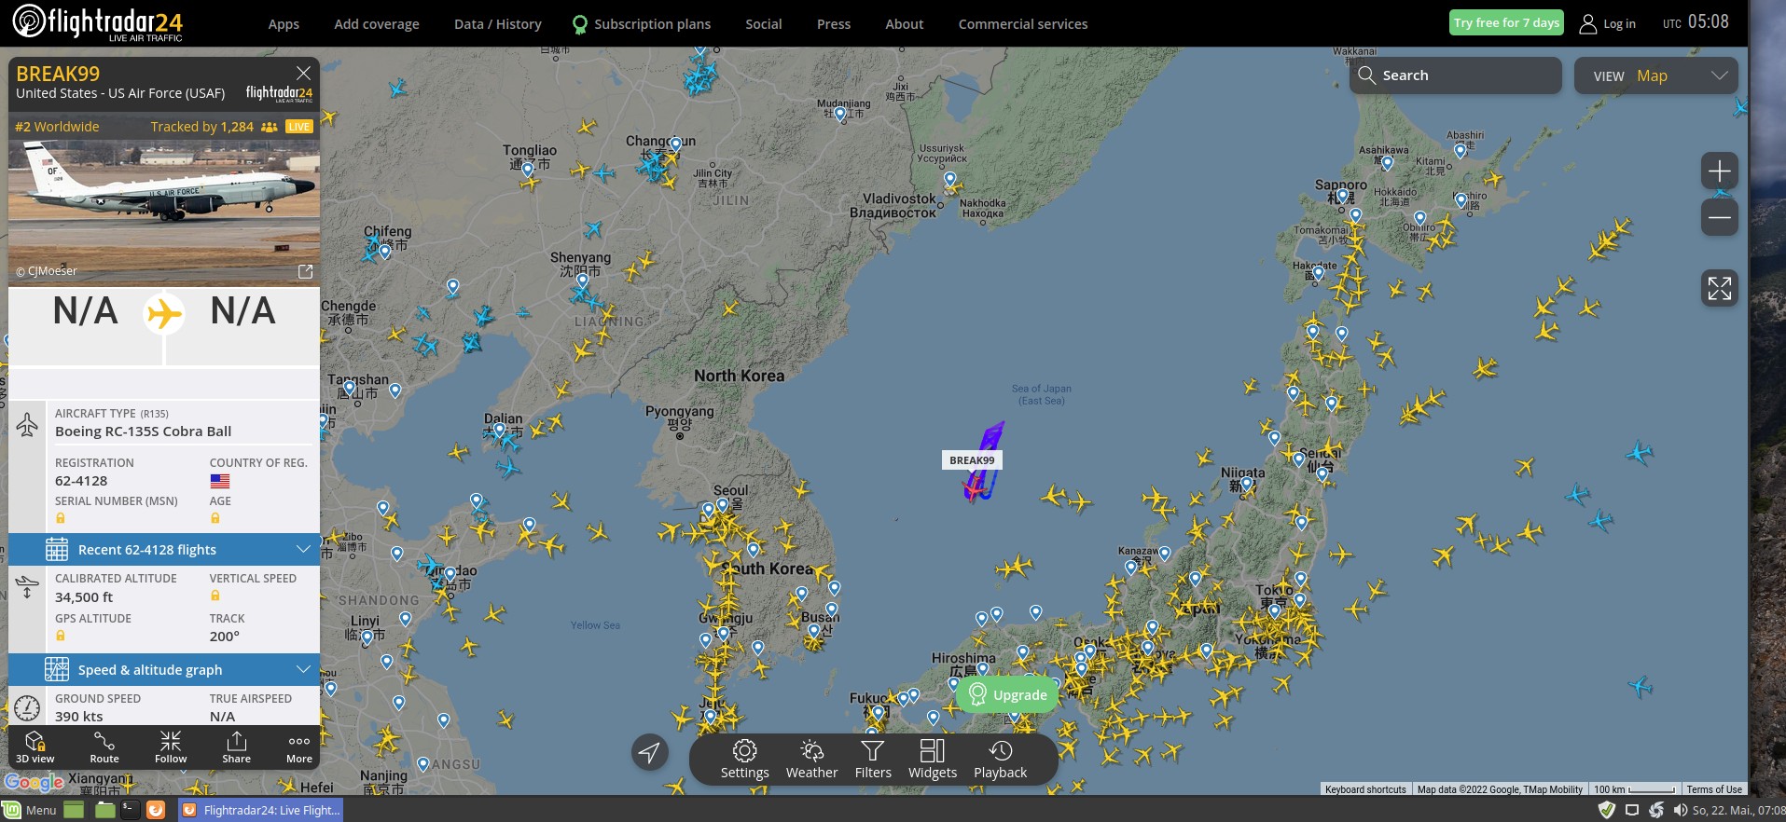The width and height of the screenshot is (1786, 822).
Task: Open flight Playback
Action: pos(1000,760)
